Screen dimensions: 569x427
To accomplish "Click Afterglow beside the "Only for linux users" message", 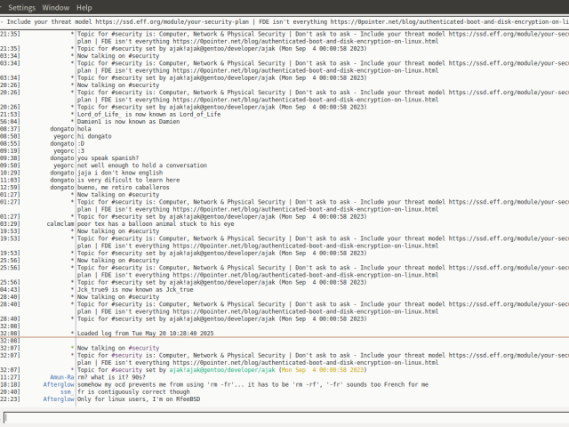I will 59,399.
